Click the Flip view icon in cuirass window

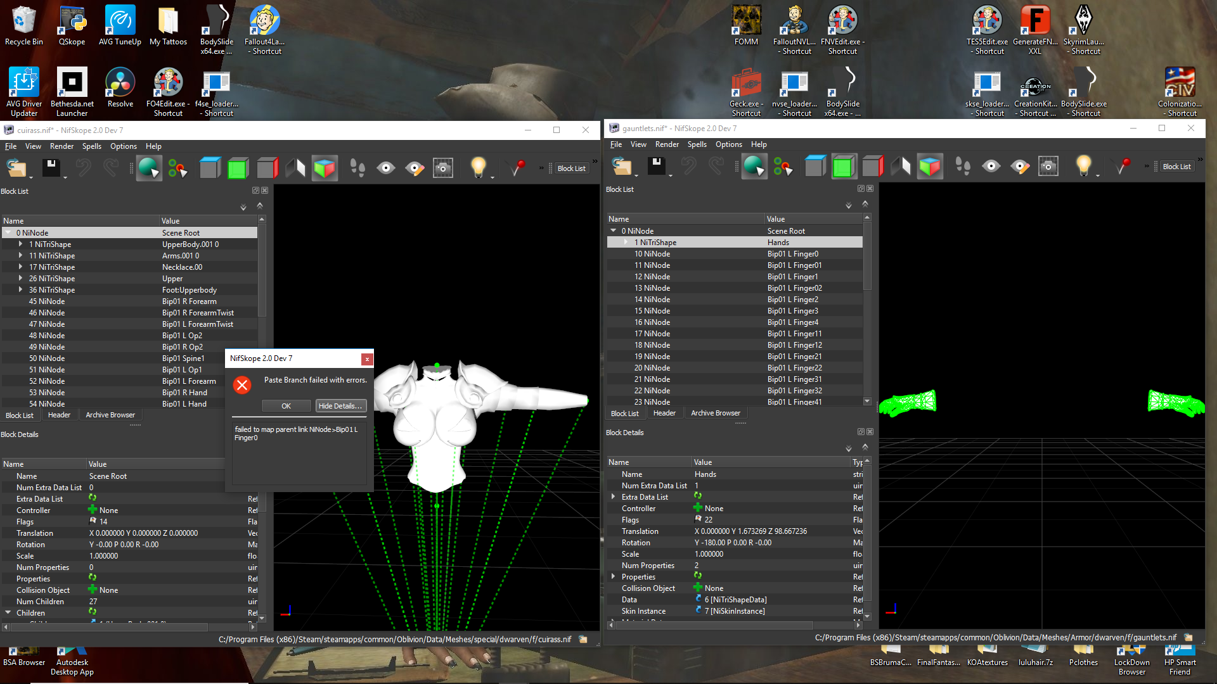point(295,168)
